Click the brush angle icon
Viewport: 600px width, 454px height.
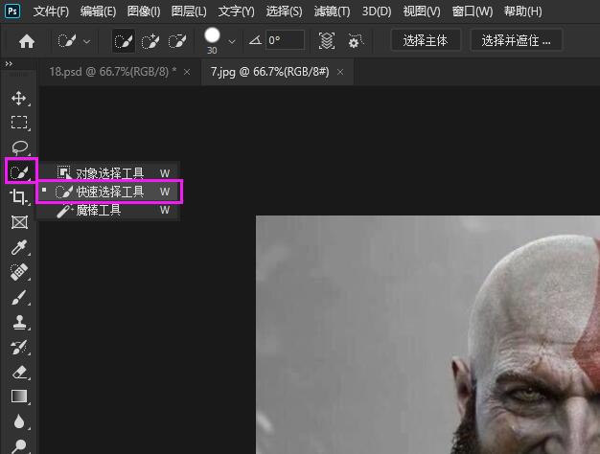(255, 40)
